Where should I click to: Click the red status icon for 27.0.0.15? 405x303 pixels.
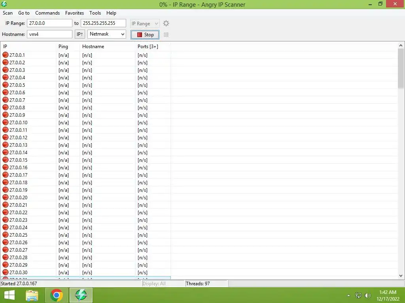[x=6, y=159]
